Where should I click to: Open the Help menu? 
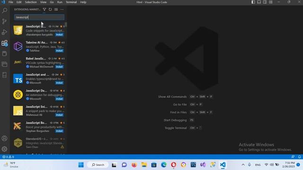(x=83, y=2)
